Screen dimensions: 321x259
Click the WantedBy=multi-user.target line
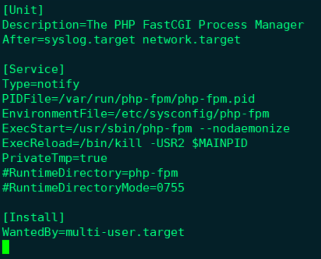coord(93,232)
